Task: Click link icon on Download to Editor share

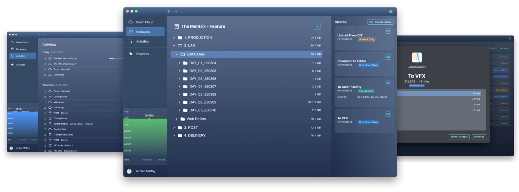Action: coord(388,57)
